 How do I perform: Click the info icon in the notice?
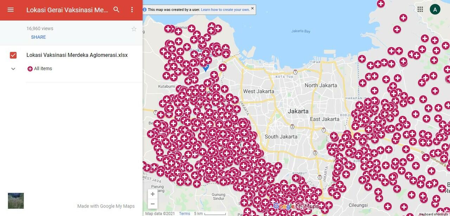(x=145, y=10)
